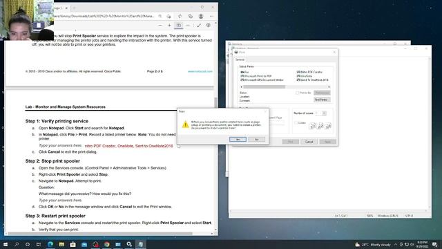The image size is (442, 249).
Task: Open Microsoft Edge from taskbar
Action: pos(50,244)
